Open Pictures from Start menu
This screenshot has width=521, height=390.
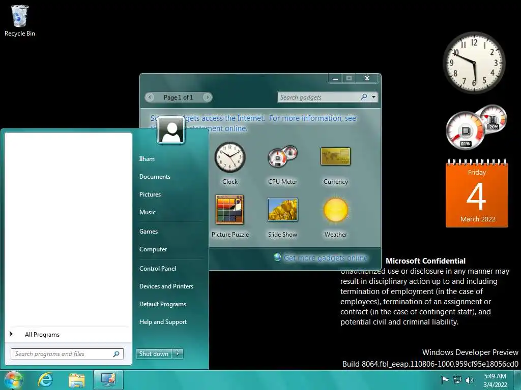150,194
